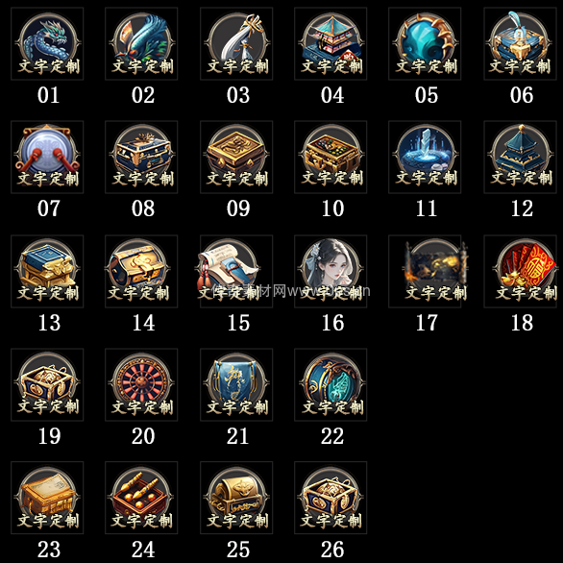The image size is (563, 563).
Task: Click the phoenix feather icon 02
Action: [x=141, y=43]
